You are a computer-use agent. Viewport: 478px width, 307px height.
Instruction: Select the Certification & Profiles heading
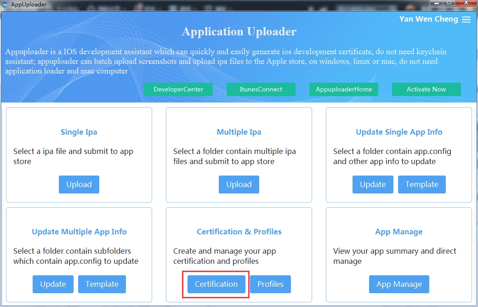(239, 232)
